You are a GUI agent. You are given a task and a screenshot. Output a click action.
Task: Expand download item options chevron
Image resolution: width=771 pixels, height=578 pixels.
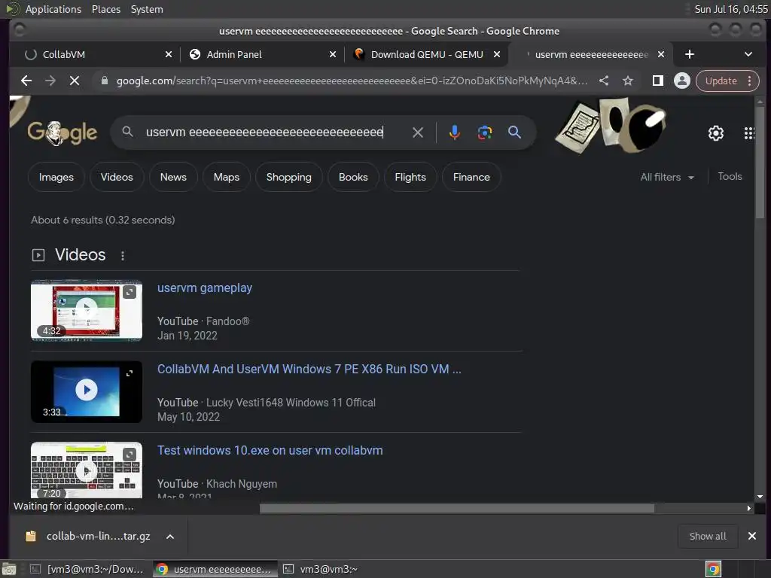point(169,537)
